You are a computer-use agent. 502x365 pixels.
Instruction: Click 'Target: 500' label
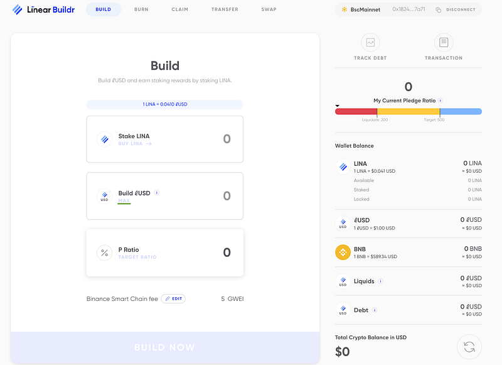(434, 120)
